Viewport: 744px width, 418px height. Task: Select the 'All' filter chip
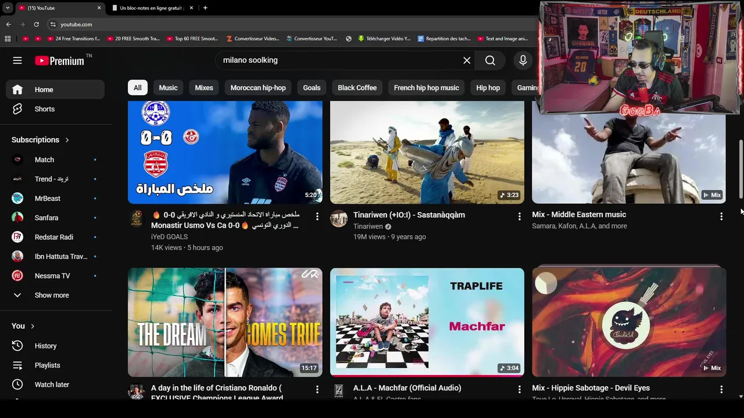[137, 88]
